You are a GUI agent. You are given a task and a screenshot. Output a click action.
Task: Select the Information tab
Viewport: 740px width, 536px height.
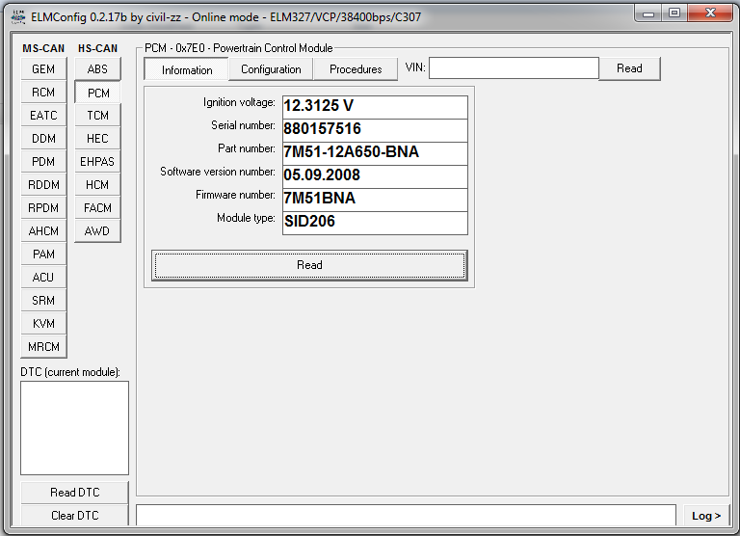click(187, 69)
